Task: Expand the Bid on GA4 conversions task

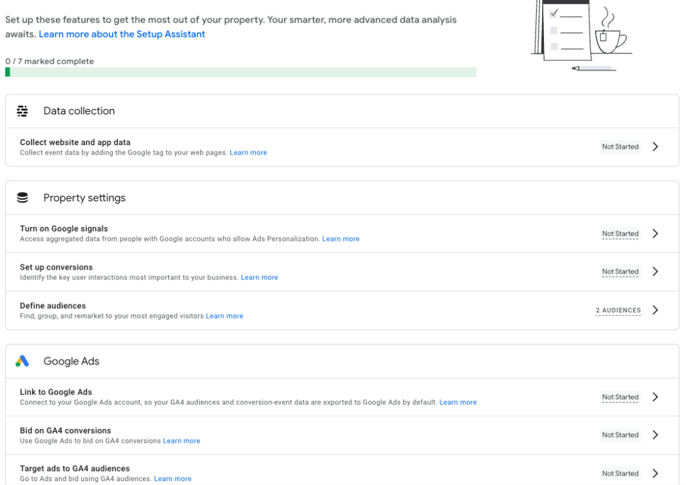Action: [x=655, y=435]
